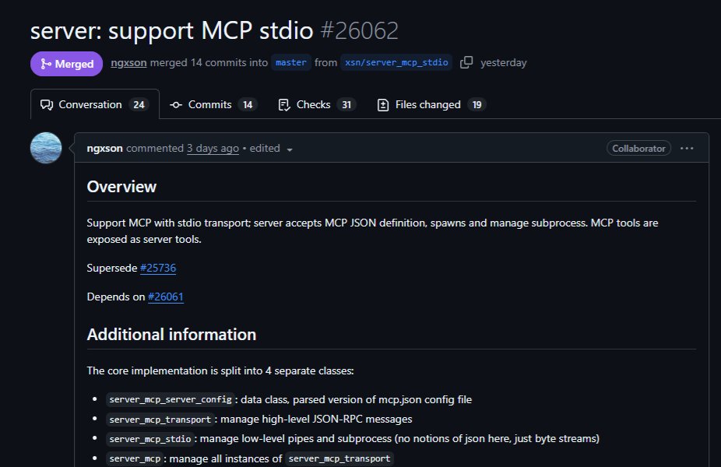The image size is (721, 467).
Task: Open dependency pull request #26061
Action: coord(166,297)
